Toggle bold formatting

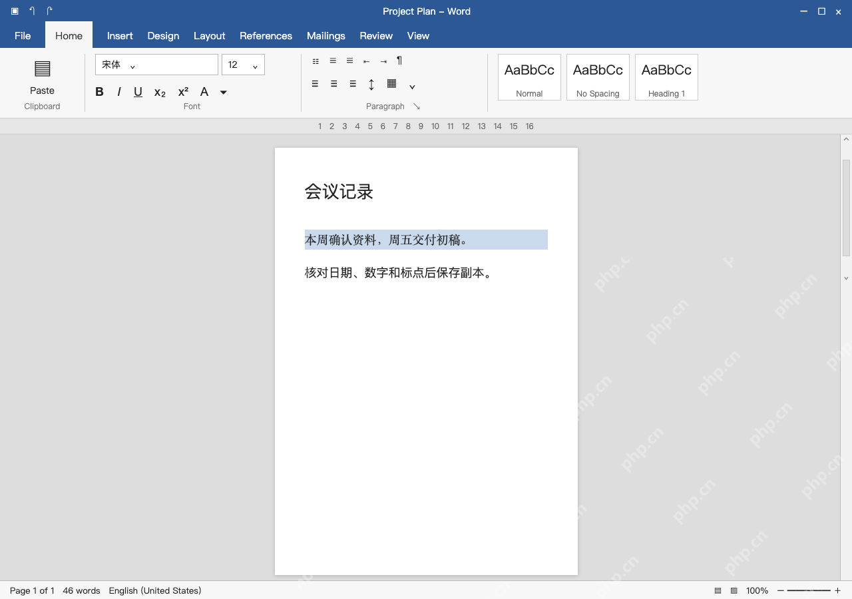[x=99, y=92]
